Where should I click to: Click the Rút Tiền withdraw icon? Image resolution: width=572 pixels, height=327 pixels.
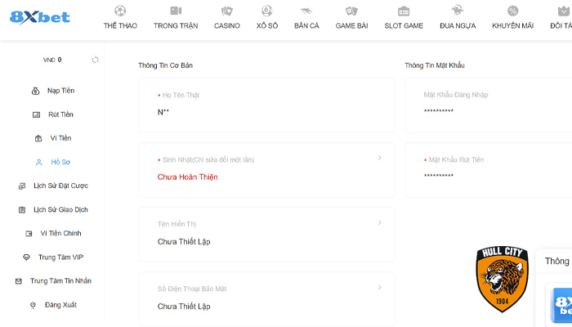tap(36, 114)
